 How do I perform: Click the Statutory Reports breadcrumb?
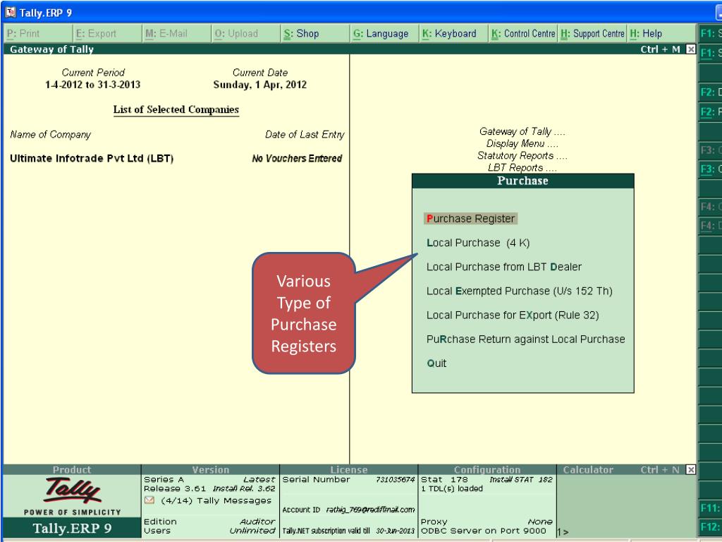[x=522, y=156]
